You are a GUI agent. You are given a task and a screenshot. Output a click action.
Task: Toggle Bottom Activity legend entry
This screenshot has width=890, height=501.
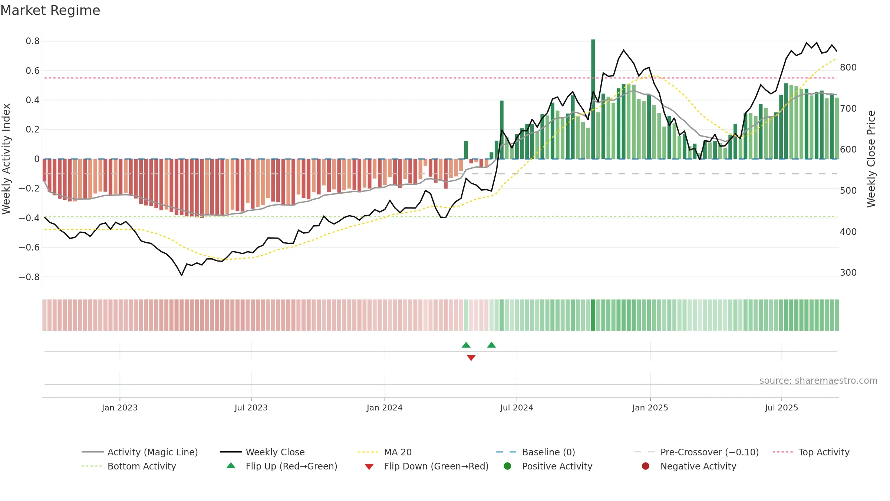pos(129,466)
